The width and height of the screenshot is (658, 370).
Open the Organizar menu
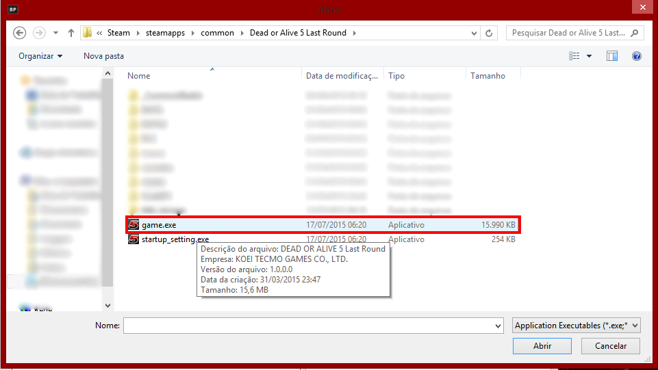pyautogui.click(x=40, y=55)
